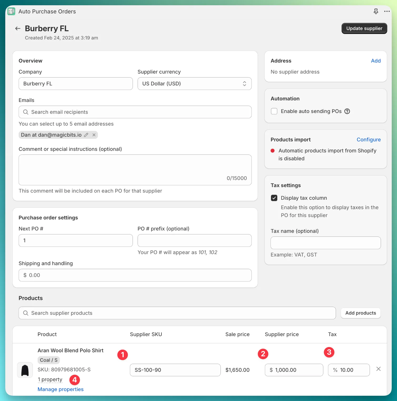Viewport: 397px width, 401px height.
Task: Click the Burberry FL page title
Action: (x=47, y=28)
